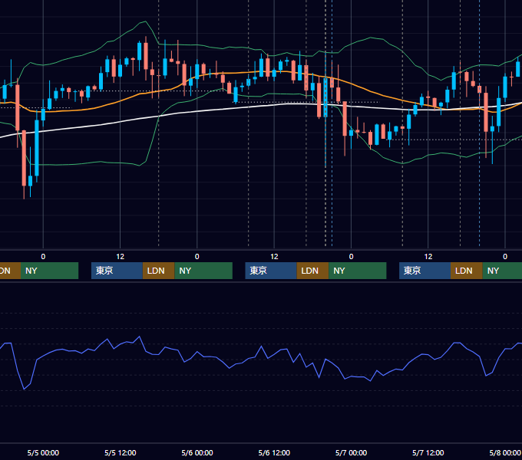Screen dimensions: 522x460
Task: Select the 東京 session bar above 5/7 12:00
Action: pyautogui.click(x=425, y=271)
